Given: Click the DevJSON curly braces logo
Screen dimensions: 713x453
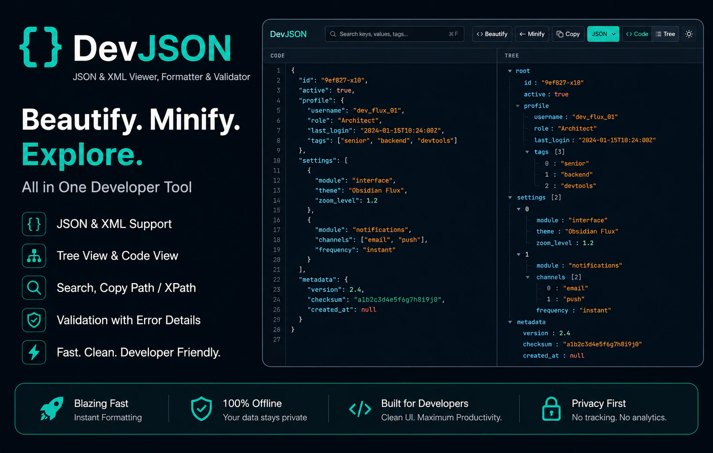Looking at the screenshot, I should click(x=41, y=47).
